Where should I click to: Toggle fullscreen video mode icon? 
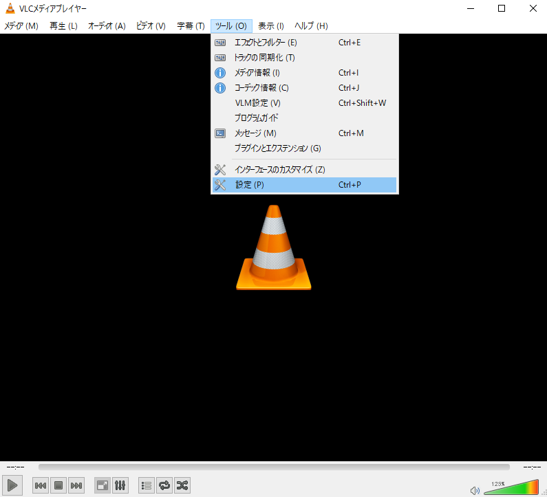pyautogui.click(x=102, y=485)
